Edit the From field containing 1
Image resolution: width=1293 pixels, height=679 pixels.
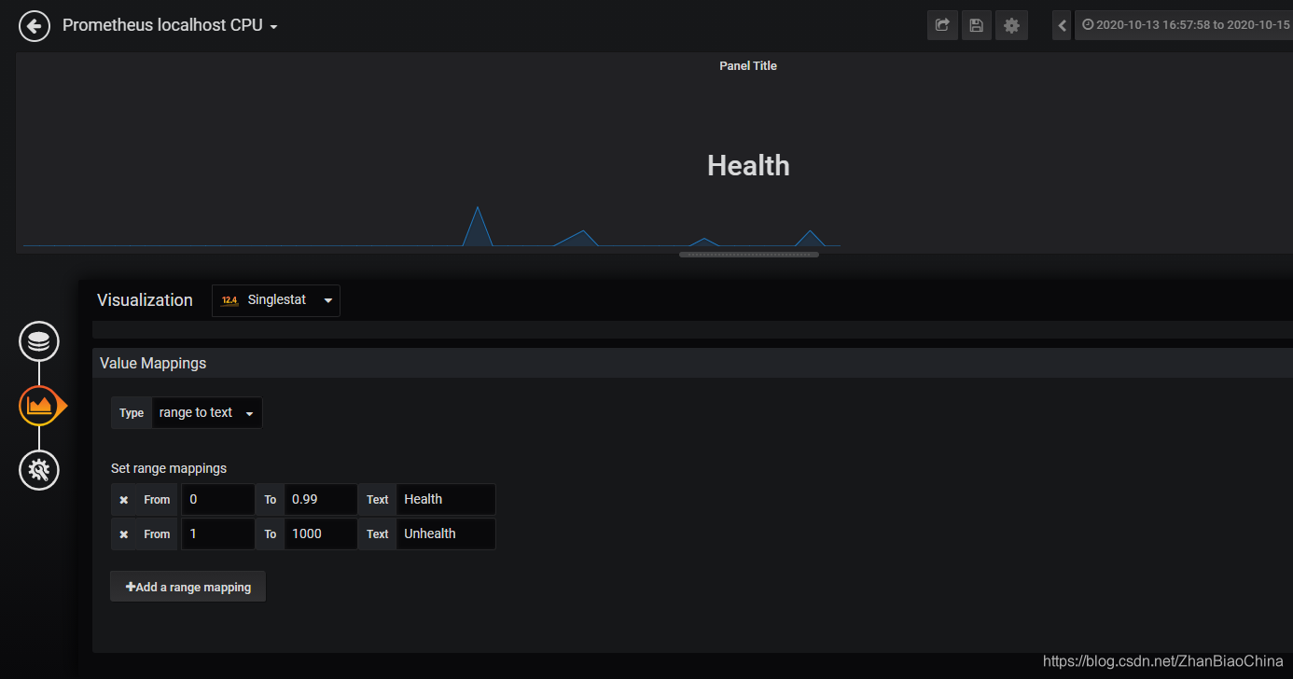coord(217,534)
